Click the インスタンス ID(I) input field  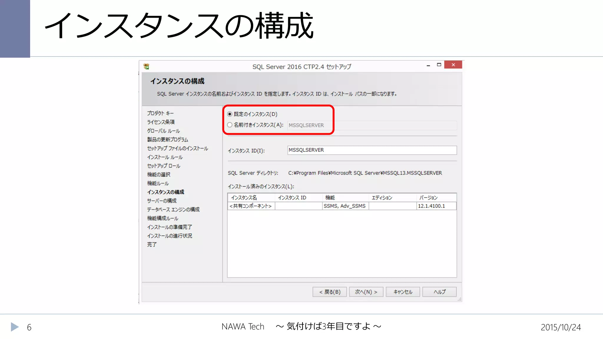pos(372,150)
